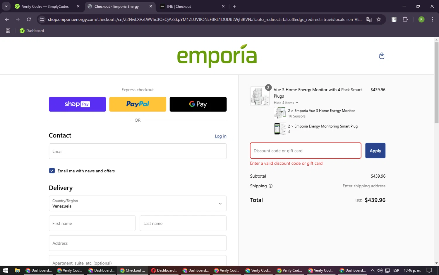
Task: Click the Address field
Action: [x=138, y=243]
